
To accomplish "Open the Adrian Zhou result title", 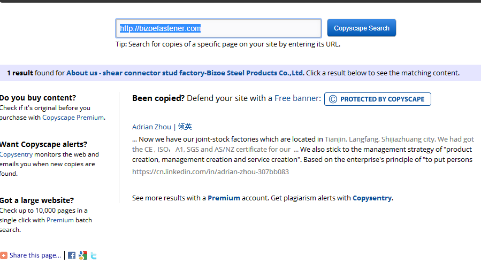I will [x=162, y=127].
